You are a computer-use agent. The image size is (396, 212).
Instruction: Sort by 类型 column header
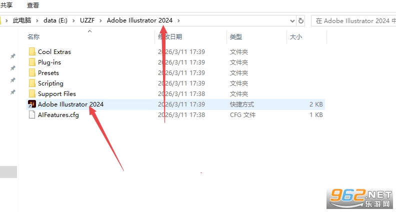point(236,37)
